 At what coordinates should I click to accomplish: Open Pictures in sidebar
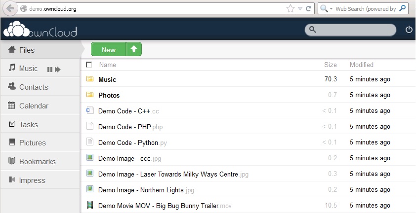pos(40,142)
